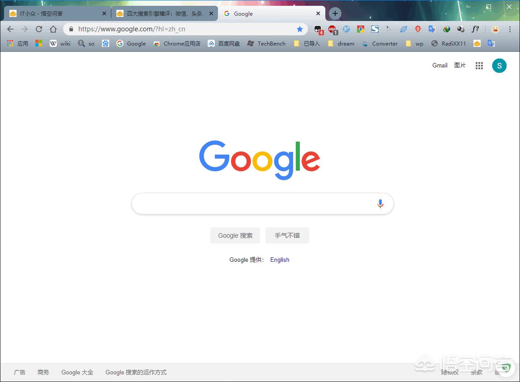Go back using the back arrow

click(10, 29)
